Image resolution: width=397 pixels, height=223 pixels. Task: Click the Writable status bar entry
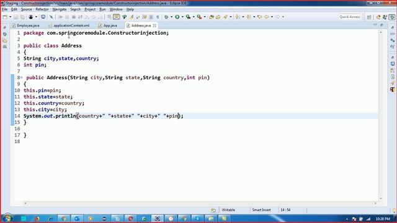[228, 210]
